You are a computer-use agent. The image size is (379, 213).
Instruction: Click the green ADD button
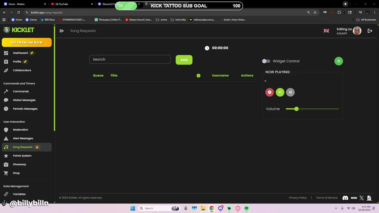(x=184, y=60)
